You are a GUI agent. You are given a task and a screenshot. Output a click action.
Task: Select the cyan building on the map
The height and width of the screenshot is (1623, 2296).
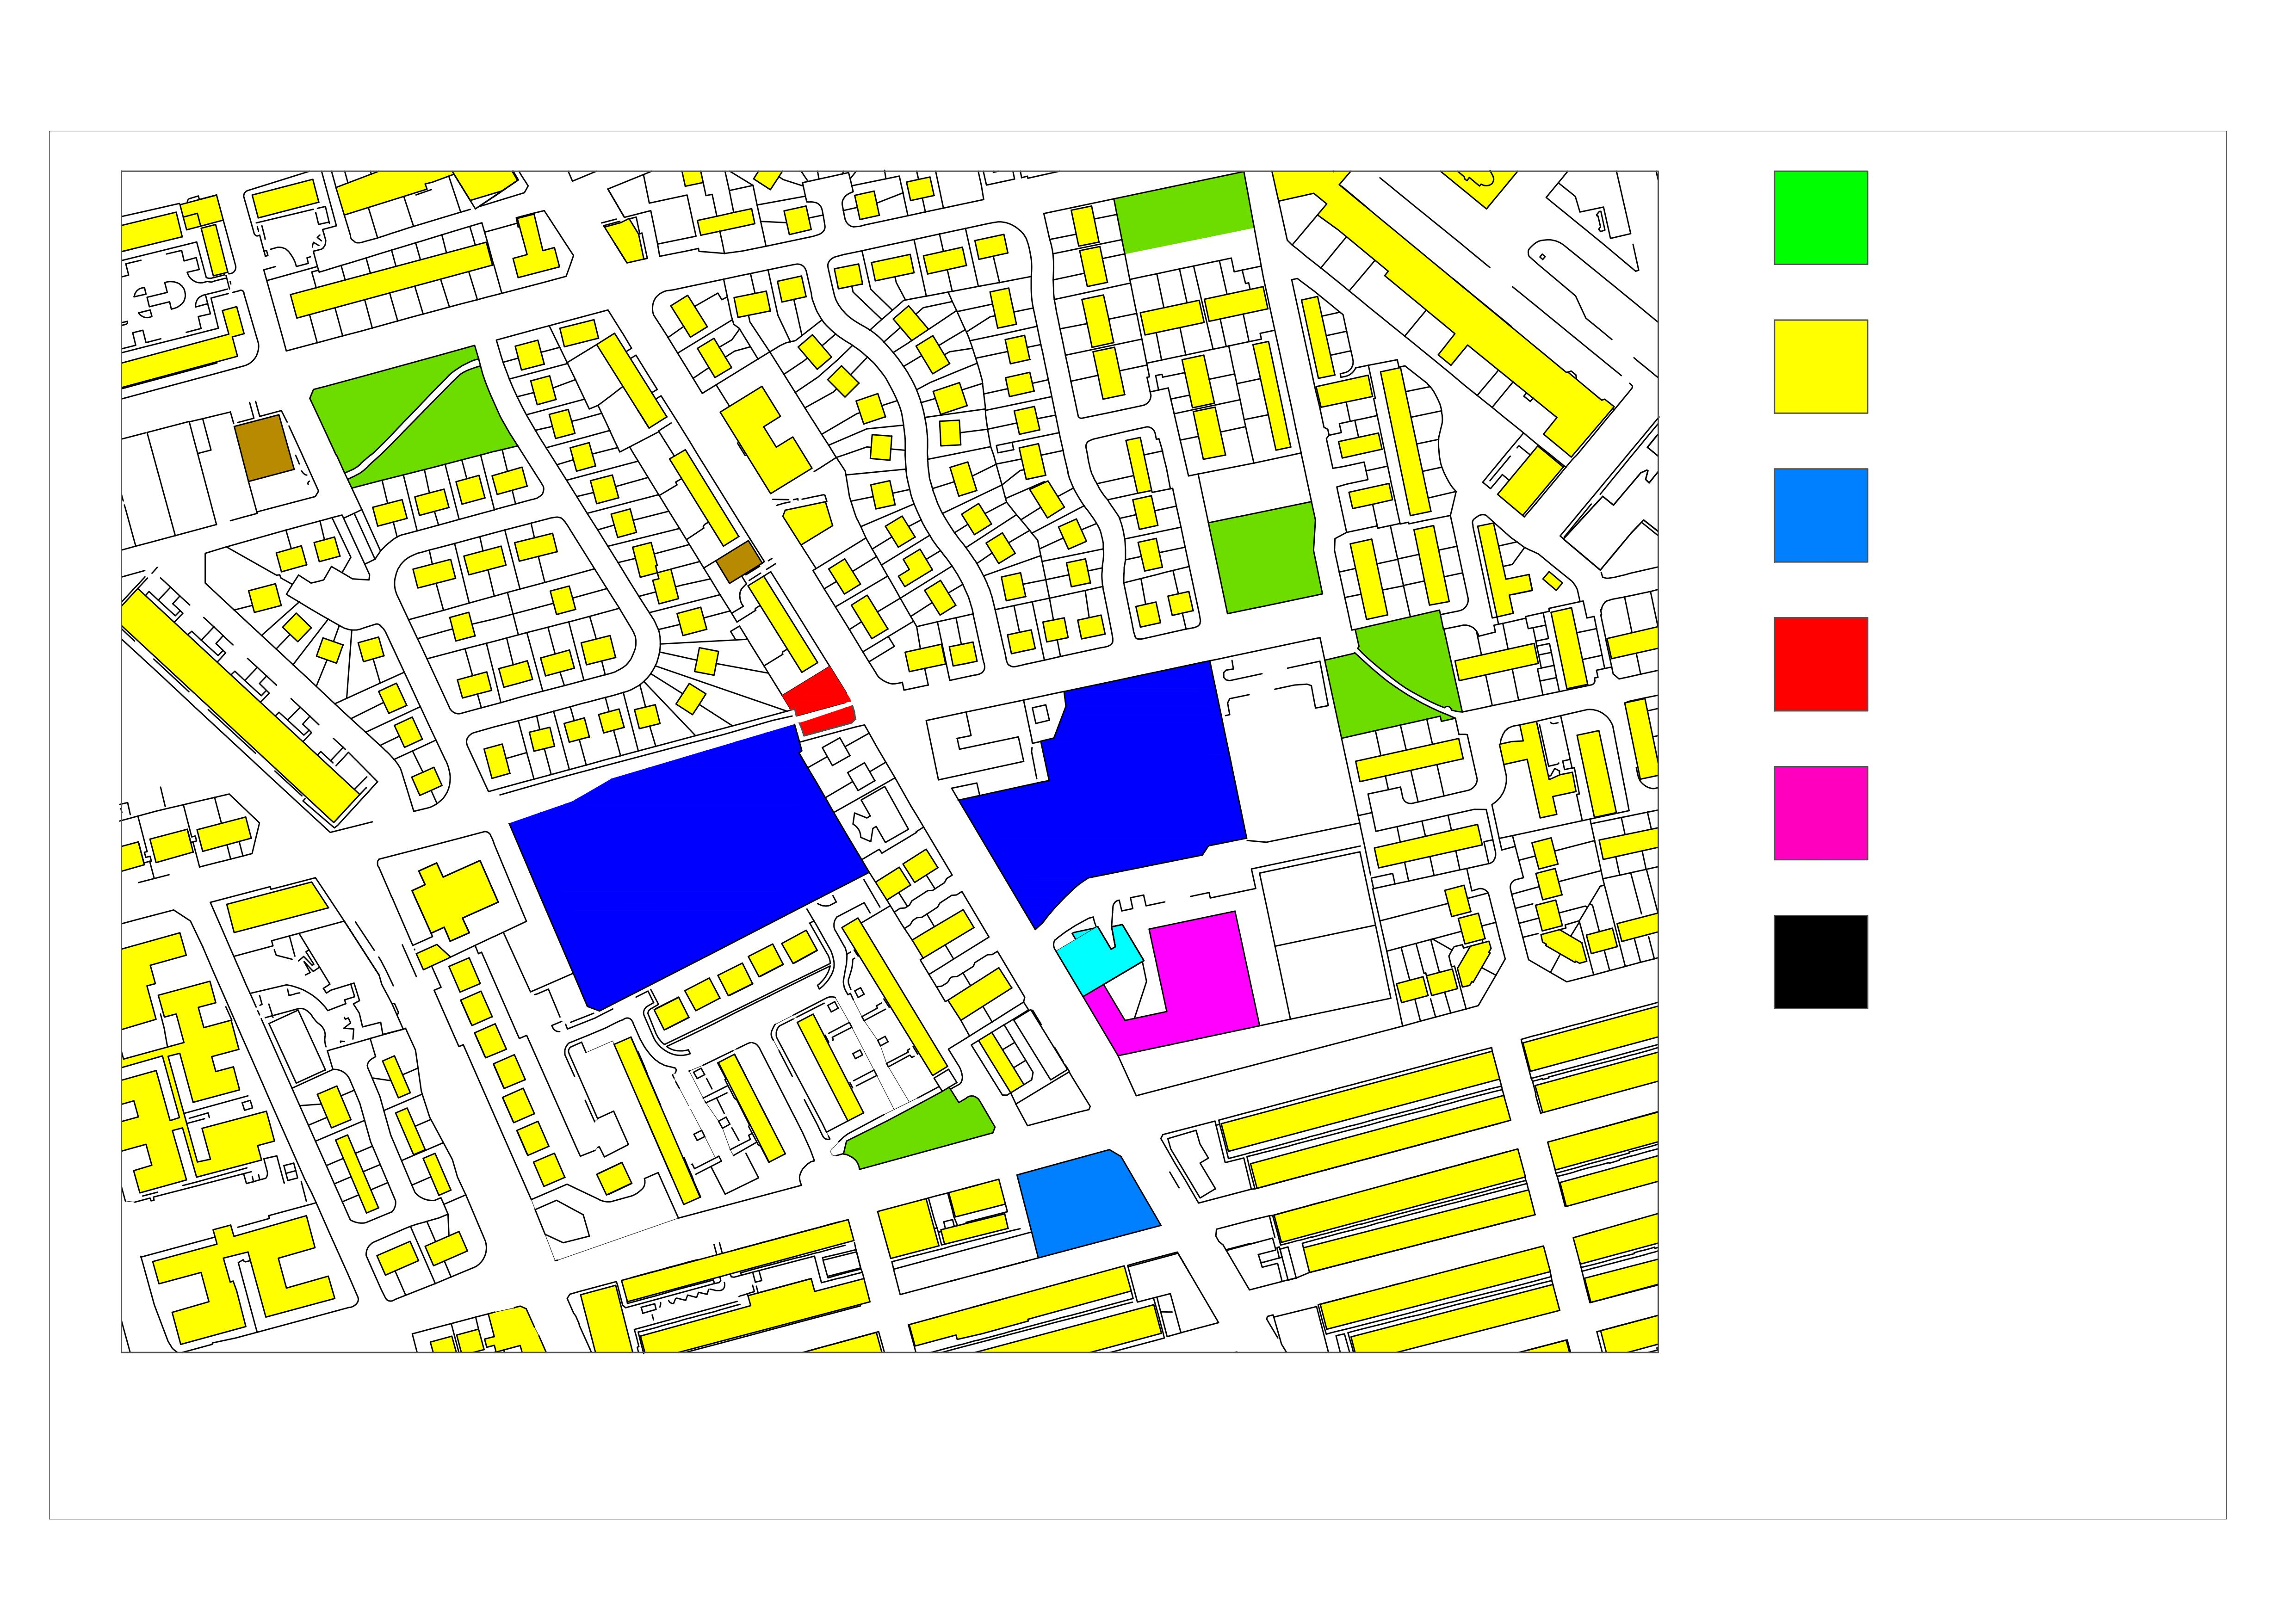[x=1098, y=960]
